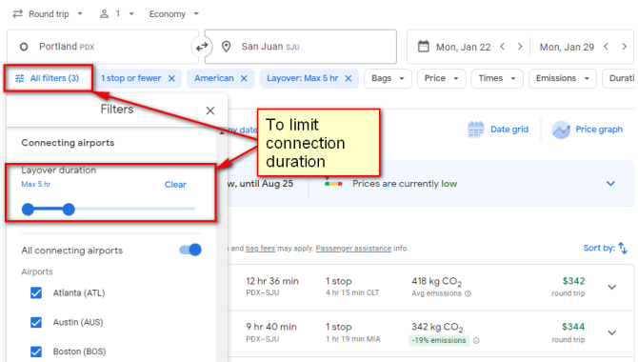Expand the $344 flight details
Screen dimensions: 638x362
tap(612, 332)
